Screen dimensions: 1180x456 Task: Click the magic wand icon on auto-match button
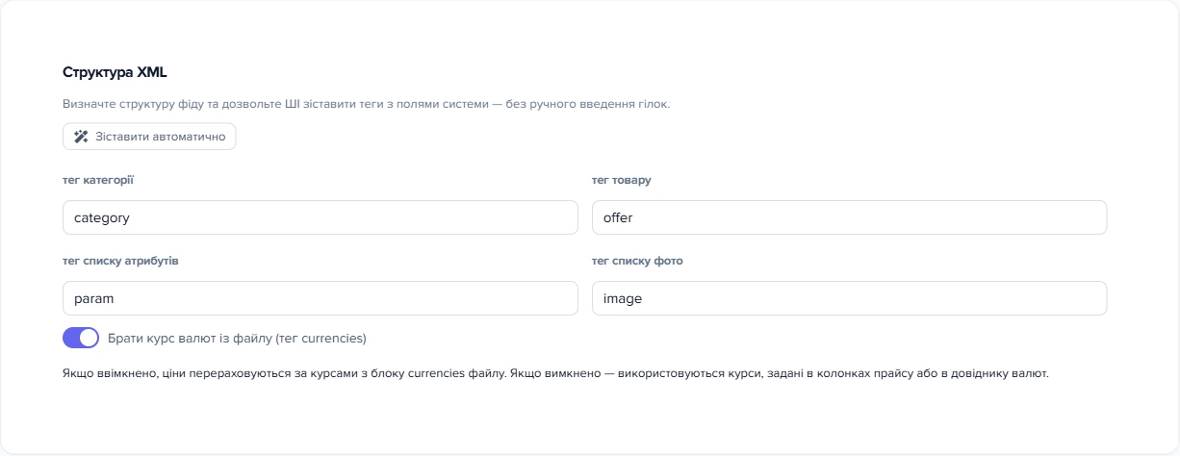(x=81, y=137)
